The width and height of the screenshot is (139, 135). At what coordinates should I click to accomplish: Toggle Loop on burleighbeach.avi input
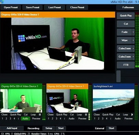click(125, 114)
